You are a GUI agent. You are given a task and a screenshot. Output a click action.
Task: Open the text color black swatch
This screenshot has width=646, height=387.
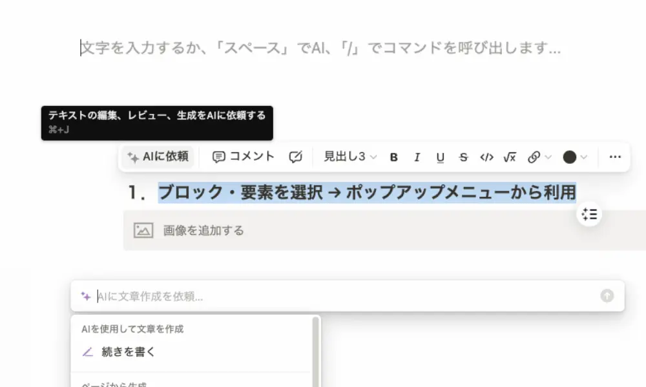569,157
